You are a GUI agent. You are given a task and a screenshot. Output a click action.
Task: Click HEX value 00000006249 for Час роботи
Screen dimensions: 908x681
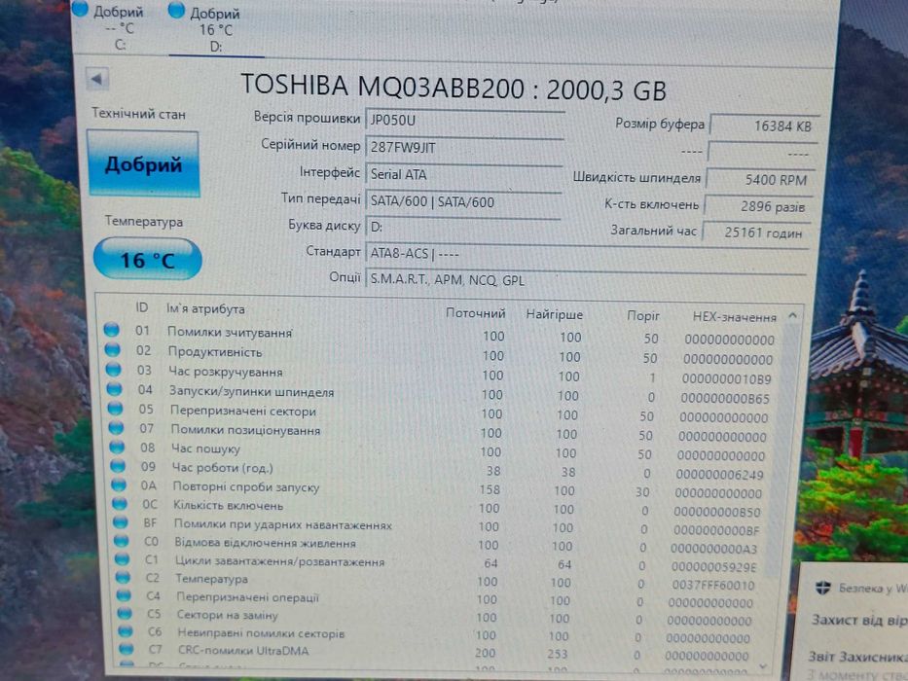[x=719, y=475]
